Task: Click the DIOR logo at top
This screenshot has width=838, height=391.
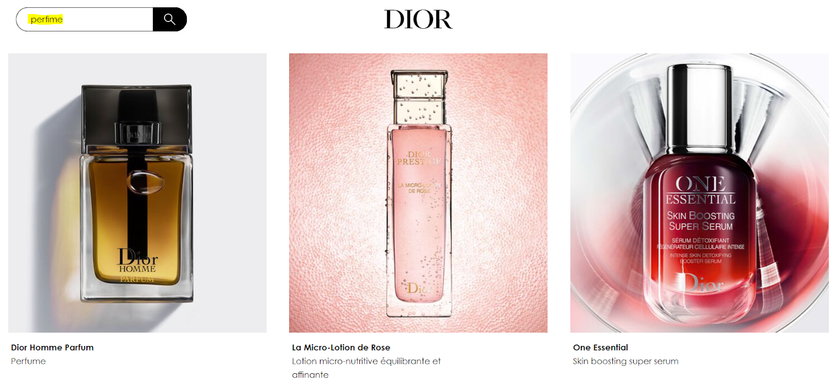Action: pyautogui.click(x=418, y=19)
